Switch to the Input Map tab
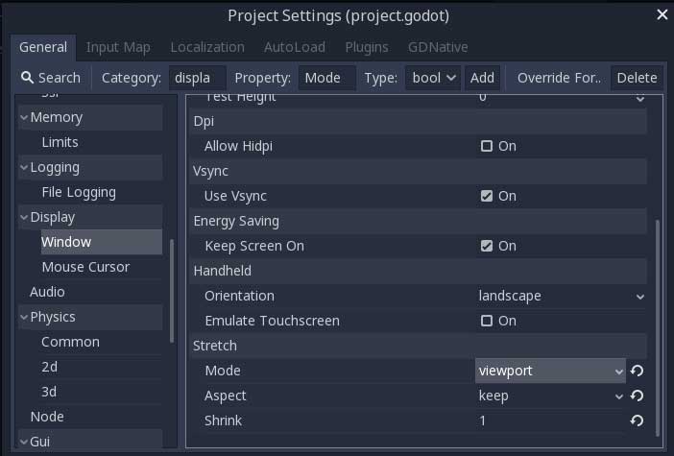 tap(118, 46)
